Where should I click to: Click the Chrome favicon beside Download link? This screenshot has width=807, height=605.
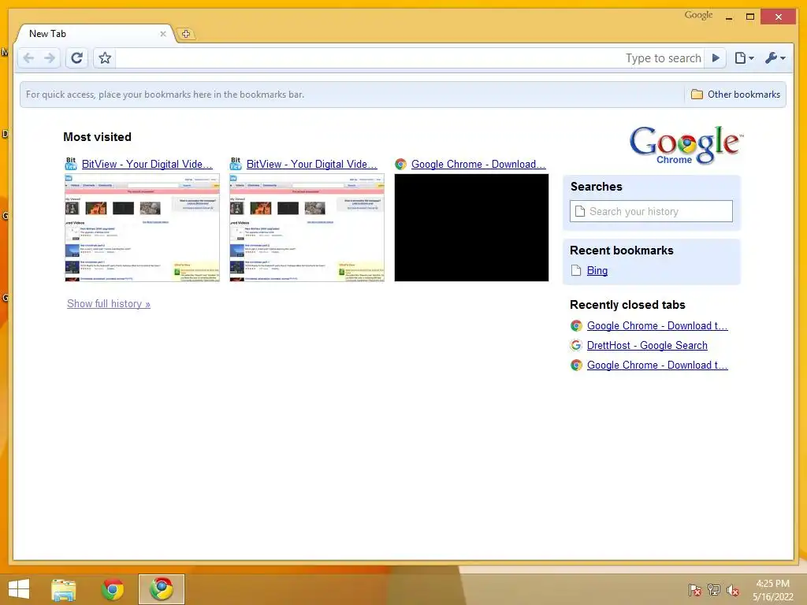(400, 164)
